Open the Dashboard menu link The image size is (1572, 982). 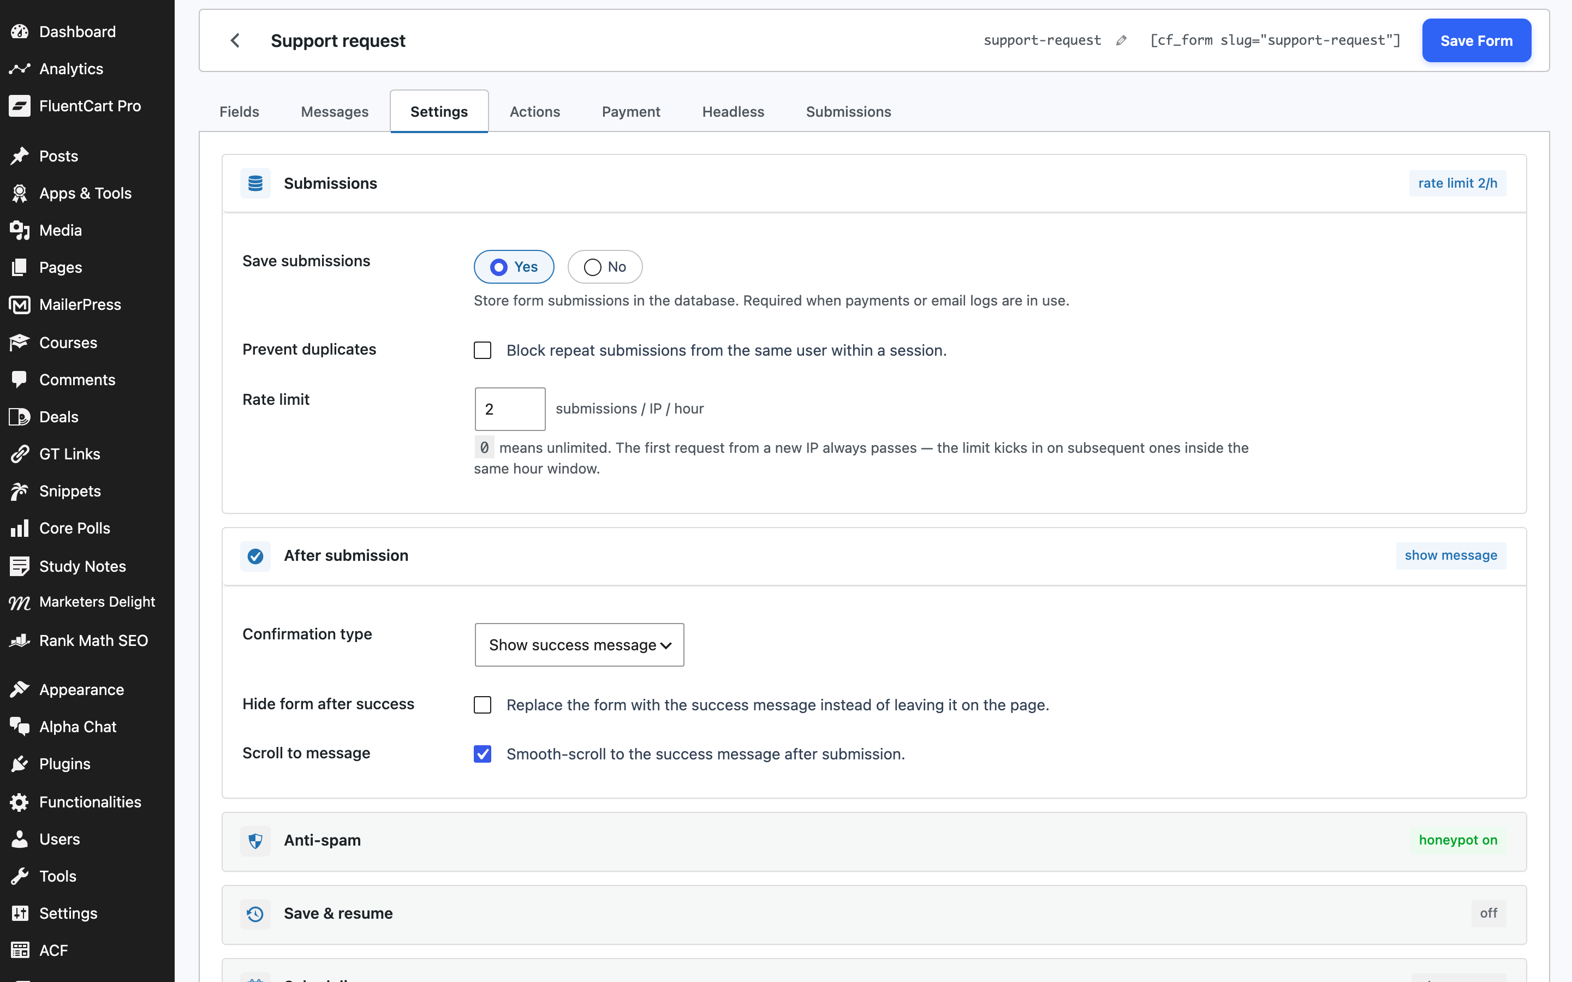(x=78, y=31)
